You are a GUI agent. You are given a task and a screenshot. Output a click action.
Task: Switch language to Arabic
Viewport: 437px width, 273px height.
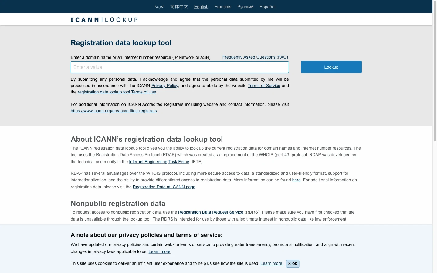coord(159,7)
